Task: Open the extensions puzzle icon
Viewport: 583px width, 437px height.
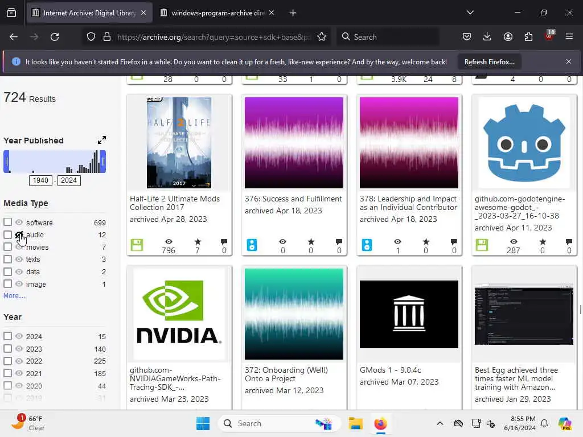Action: click(528, 36)
